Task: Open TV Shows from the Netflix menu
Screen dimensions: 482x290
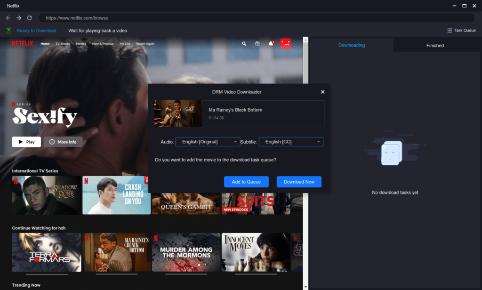Action: (x=62, y=43)
